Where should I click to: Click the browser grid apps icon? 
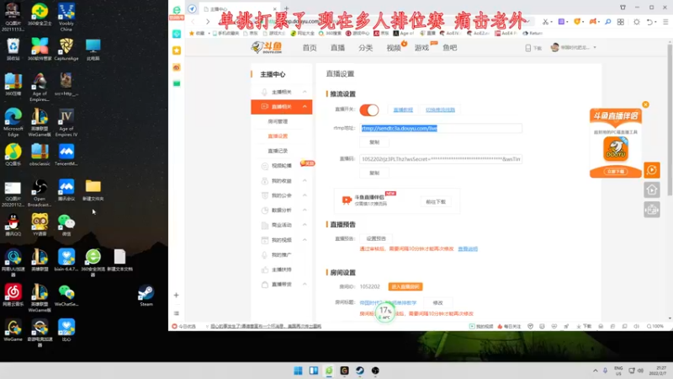click(x=621, y=22)
